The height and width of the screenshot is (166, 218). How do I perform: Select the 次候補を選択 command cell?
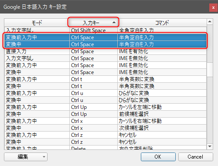162,128
